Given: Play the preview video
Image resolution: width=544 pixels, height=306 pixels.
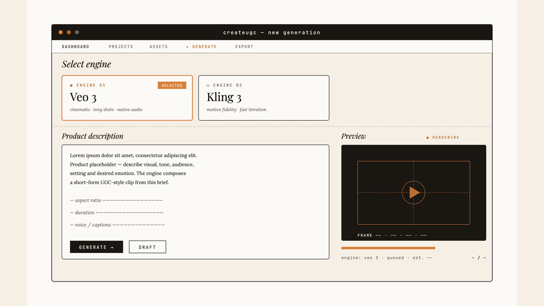Looking at the screenshot, I should coord(413,193).
